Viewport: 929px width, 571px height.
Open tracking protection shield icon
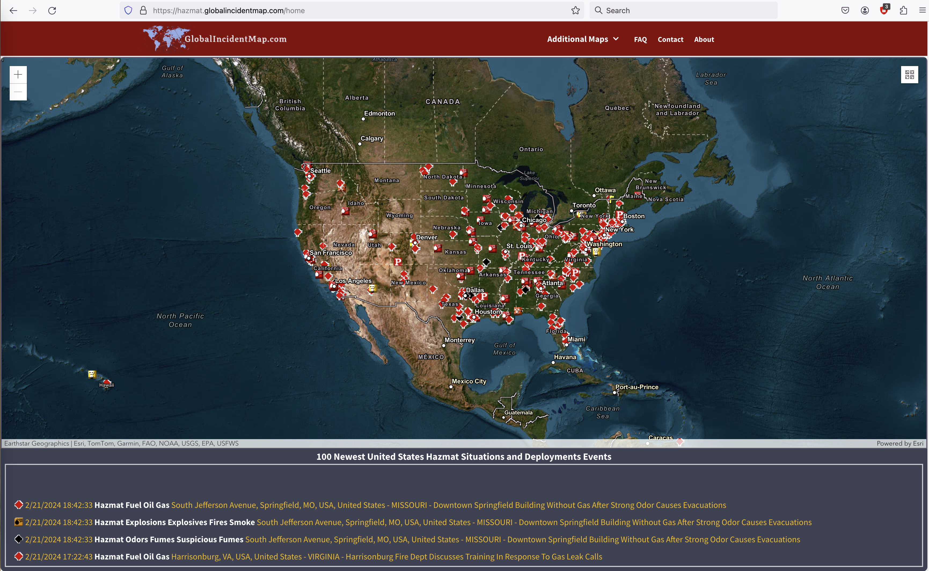[128, 10]
